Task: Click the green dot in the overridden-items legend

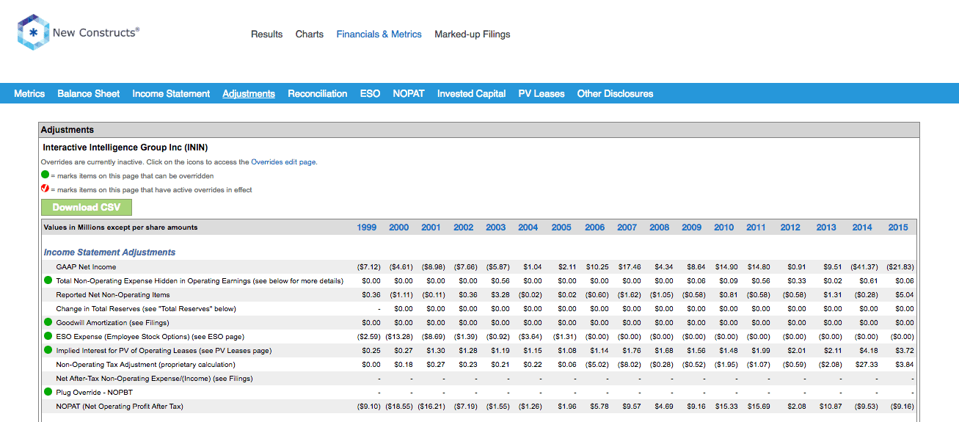Action: [45, 175]
